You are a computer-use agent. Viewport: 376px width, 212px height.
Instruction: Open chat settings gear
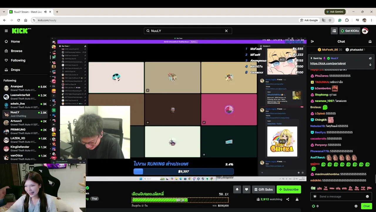tap(356, 206)
